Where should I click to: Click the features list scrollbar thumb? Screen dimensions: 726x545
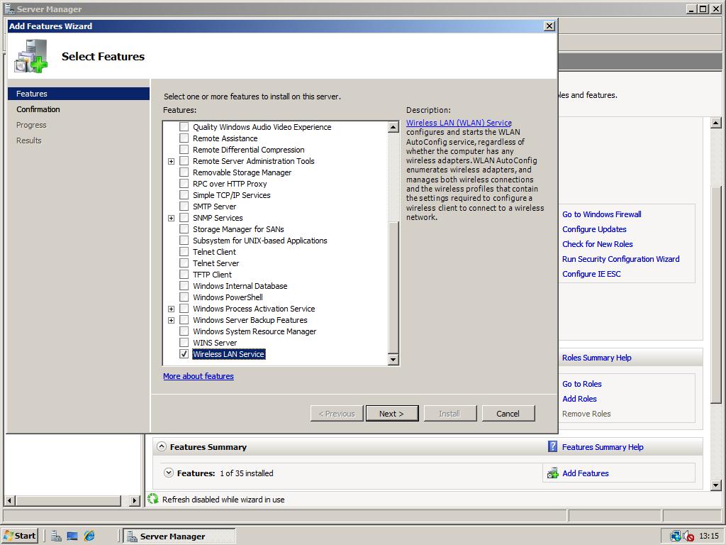393,287
